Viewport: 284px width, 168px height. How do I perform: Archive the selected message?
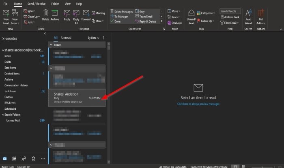tap(54, 15)
